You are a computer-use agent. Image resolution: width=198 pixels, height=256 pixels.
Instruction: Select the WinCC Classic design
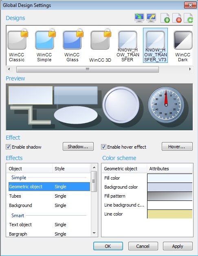coord(17,45)
